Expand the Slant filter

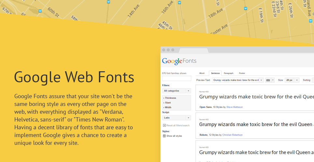[x=167, y=103]
